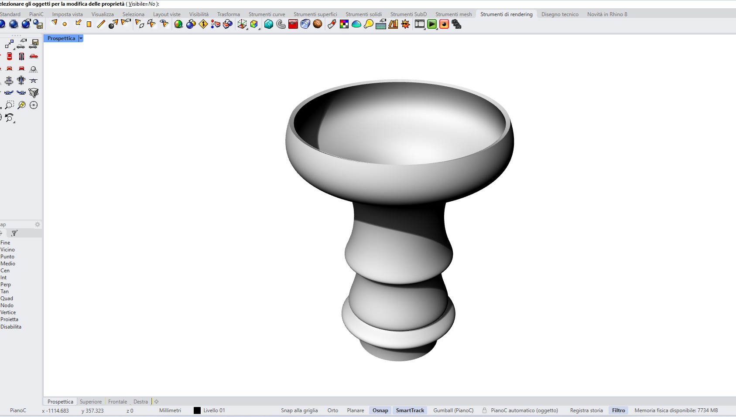
Task: Click the green play render icon
Action: coord(432,24)
